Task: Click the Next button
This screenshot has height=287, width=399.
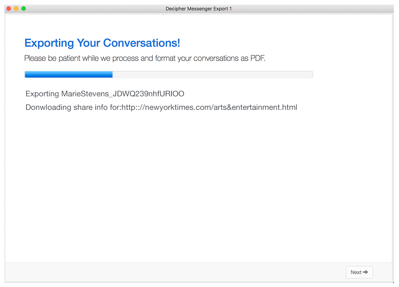Action: (x=359, y=272)
